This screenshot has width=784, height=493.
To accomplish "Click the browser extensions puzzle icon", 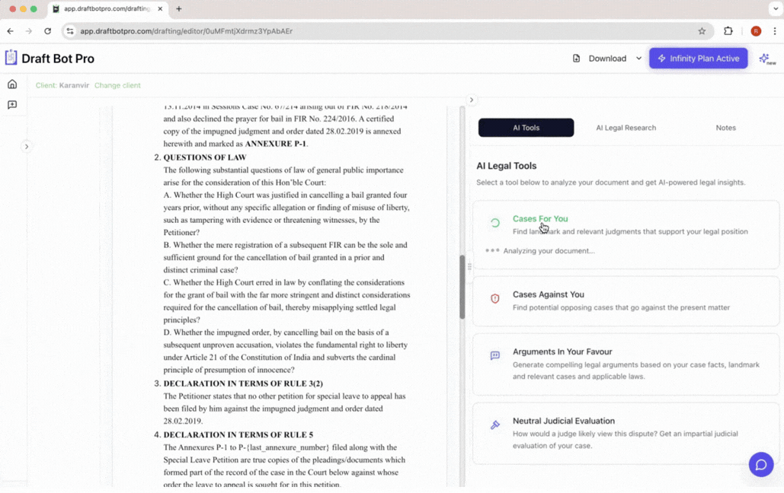I will 728,31.
